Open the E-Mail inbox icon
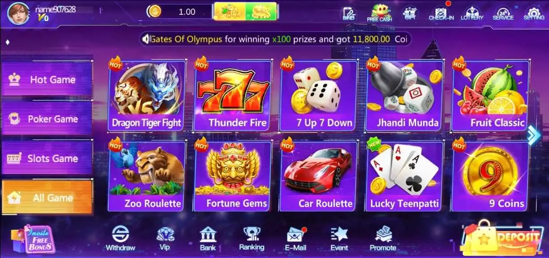The height and width of the screenshot is (258, 549). pos(296,239)
